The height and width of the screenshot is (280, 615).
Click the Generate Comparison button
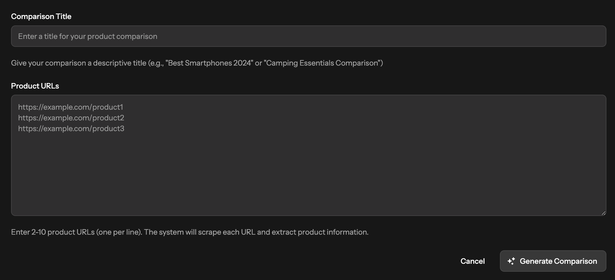[x=553, y=261]
